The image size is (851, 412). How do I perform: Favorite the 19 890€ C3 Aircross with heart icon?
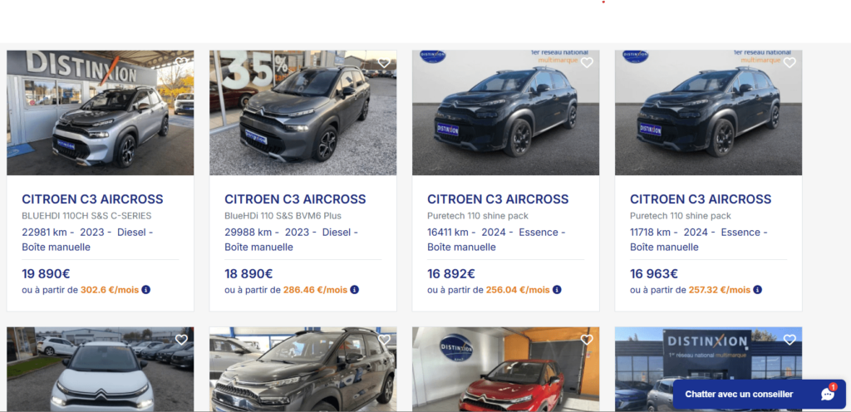[x=181, y=63]
